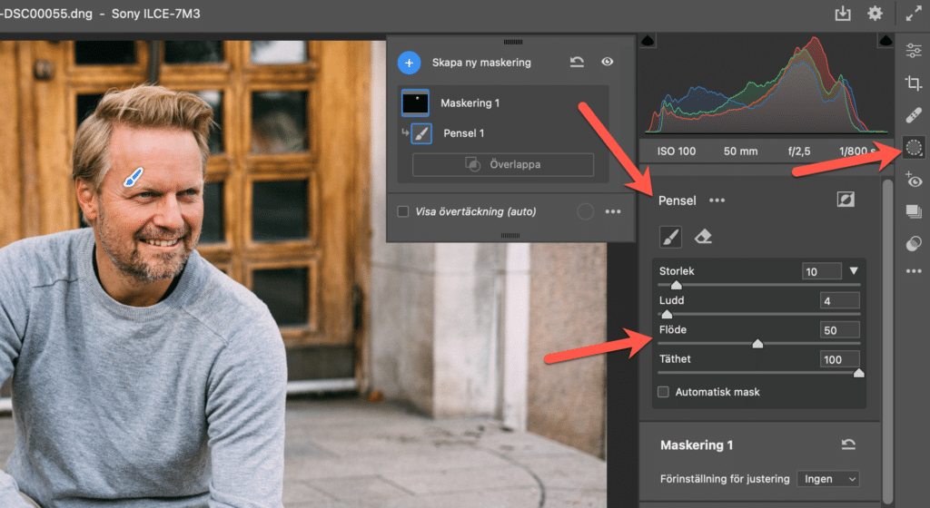
Task: Open Förinställning för justering dropdown
Action: pyautogui.click(x=827, y=478)
